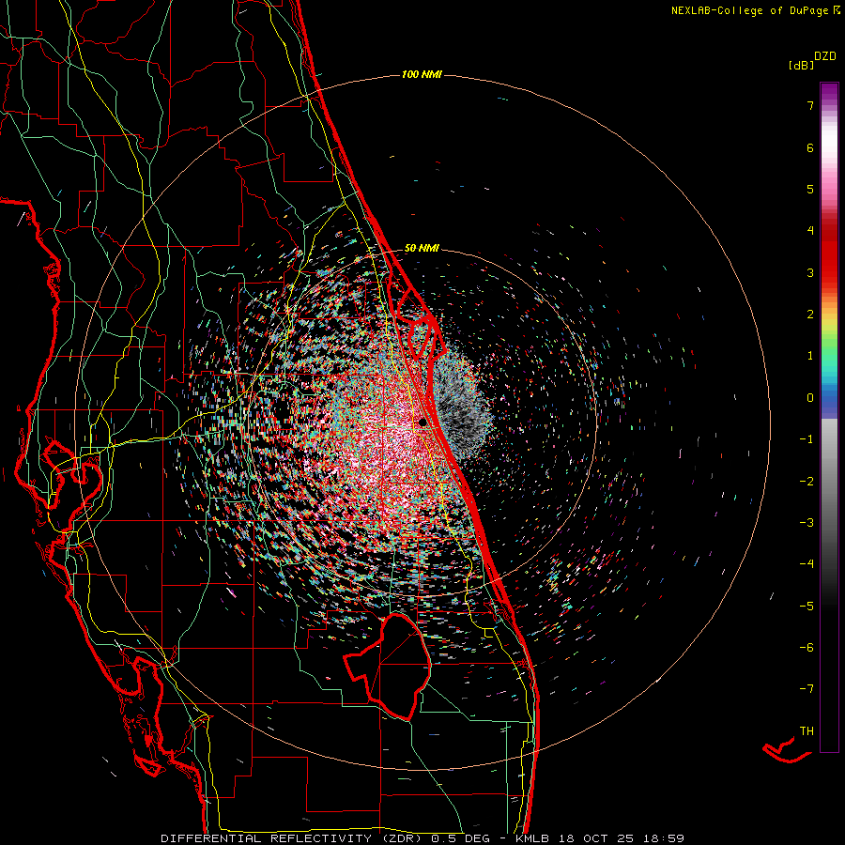Click the 0 value on the color scale
This screenshot has height=845, width=845.
point(810,398)
